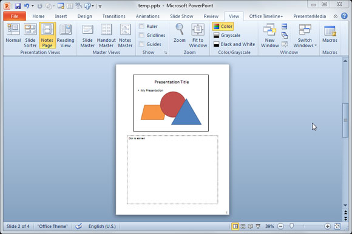The image size is (352, 234).
Task: Open Macros dialog
Action: (330, 33)
